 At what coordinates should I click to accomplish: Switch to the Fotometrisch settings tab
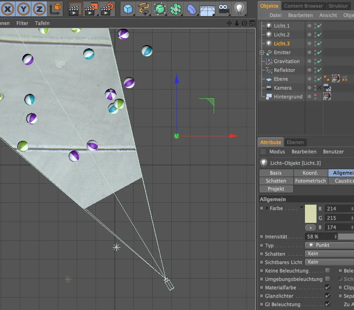(x=311, y=181)
